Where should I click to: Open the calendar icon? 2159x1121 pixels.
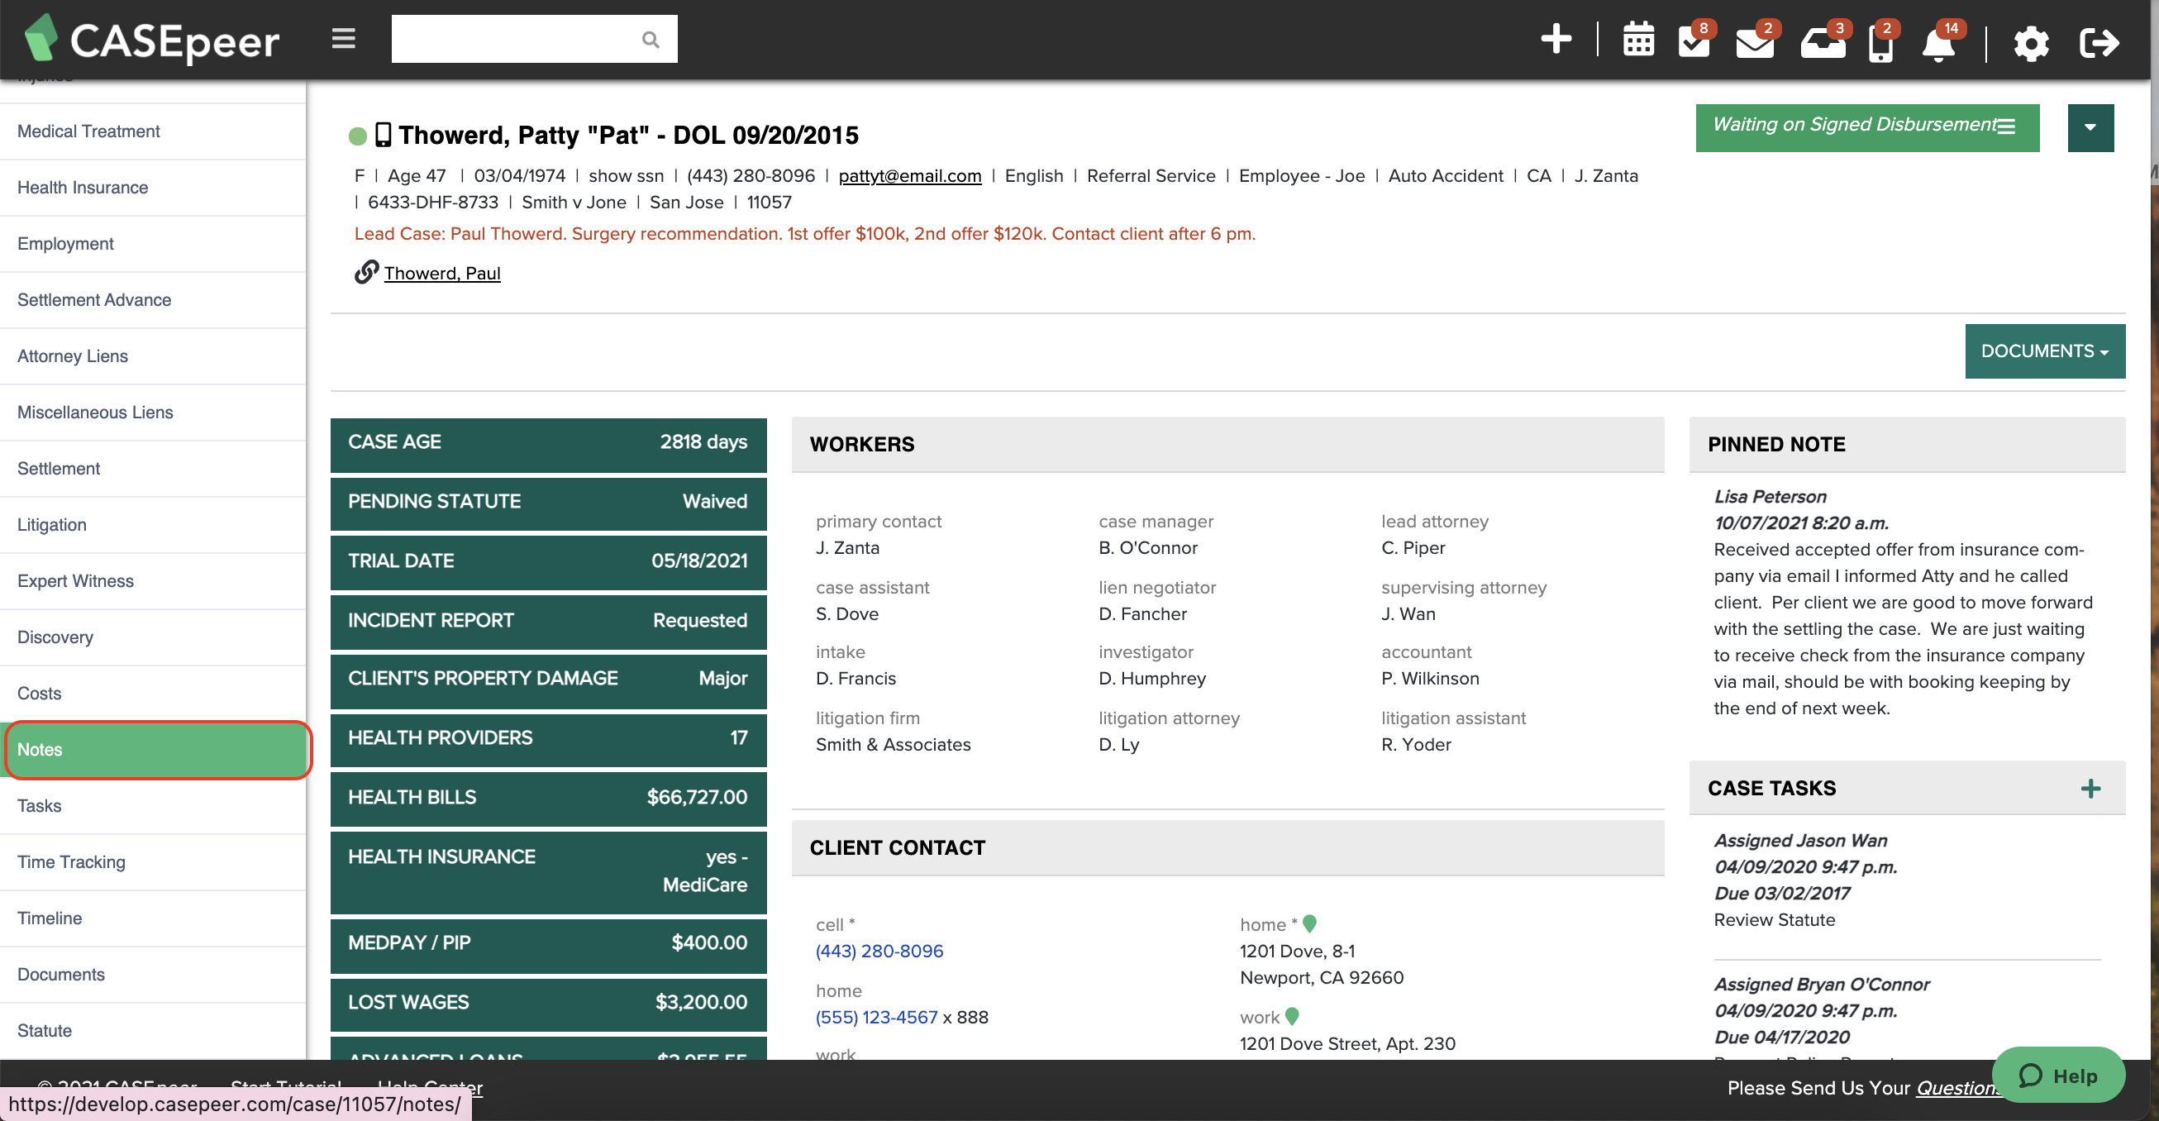coord(1637,41)
